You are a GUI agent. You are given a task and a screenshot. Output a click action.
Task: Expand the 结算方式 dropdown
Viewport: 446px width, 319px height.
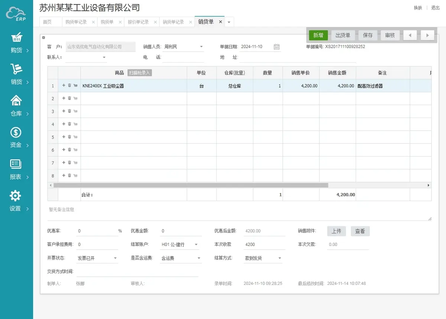pos(279,258)
